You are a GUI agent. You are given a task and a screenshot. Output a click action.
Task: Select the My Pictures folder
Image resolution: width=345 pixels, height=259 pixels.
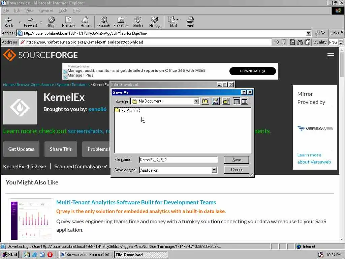[x=127, y=110]
